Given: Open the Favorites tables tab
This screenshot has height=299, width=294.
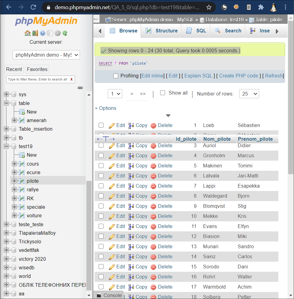Looking at the screenshot, I should point(37,69).
